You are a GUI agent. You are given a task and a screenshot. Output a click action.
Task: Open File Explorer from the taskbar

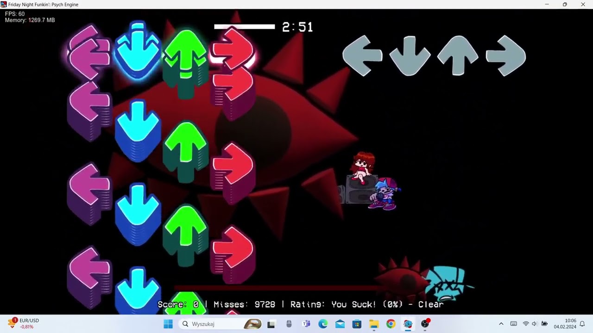(374, 324)
